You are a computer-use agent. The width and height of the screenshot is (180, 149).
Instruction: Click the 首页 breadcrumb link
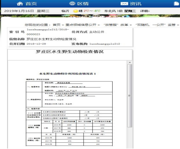[56, 25]
